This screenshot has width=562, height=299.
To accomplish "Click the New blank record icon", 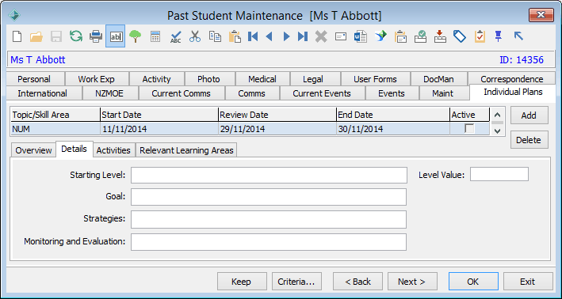I will (17, 36).
